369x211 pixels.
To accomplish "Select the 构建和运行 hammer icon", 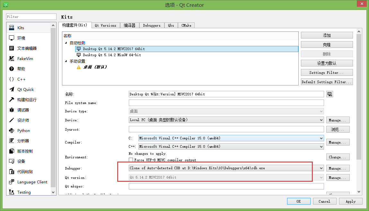I will 12,100.
